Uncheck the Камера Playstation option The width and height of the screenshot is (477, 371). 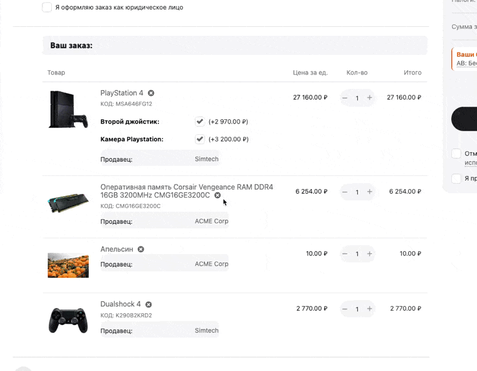click(200, 139)
